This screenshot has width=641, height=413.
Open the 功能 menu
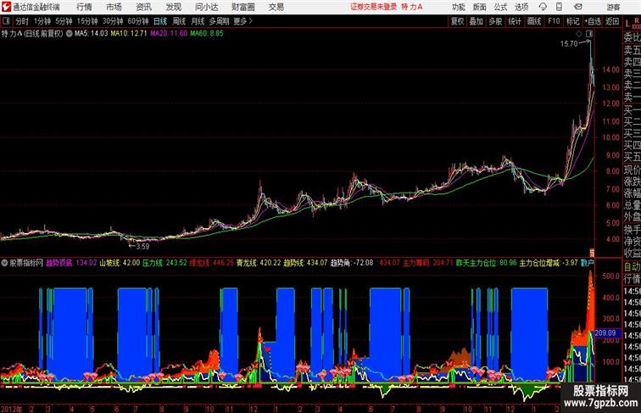click(x=458, y=7)
